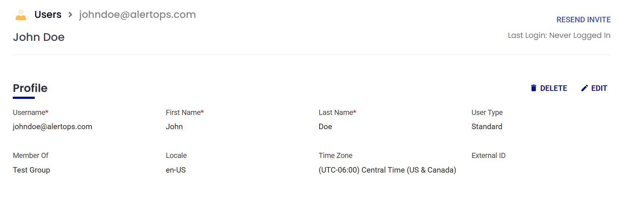This screenshot has height=197, width=622.
Task: Select the First Name value John
Action: 174,127
